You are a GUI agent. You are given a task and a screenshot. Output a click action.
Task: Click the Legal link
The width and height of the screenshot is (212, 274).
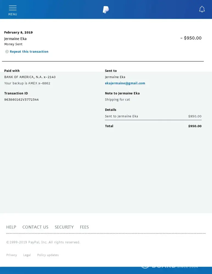[x=27, y=255]
